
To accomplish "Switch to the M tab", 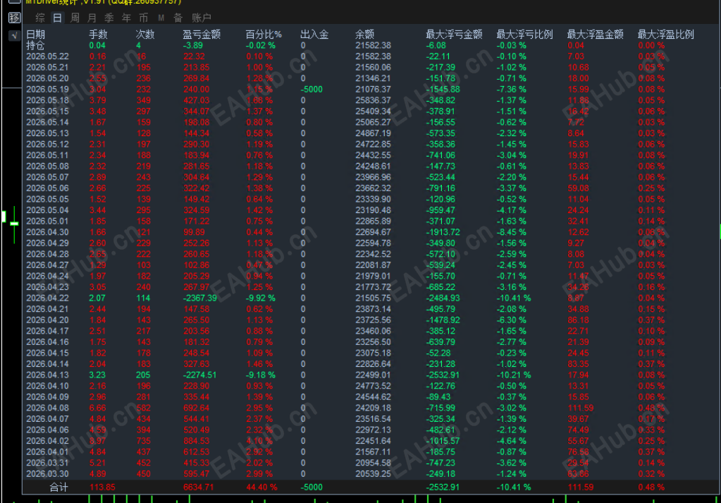I will 161,18.
